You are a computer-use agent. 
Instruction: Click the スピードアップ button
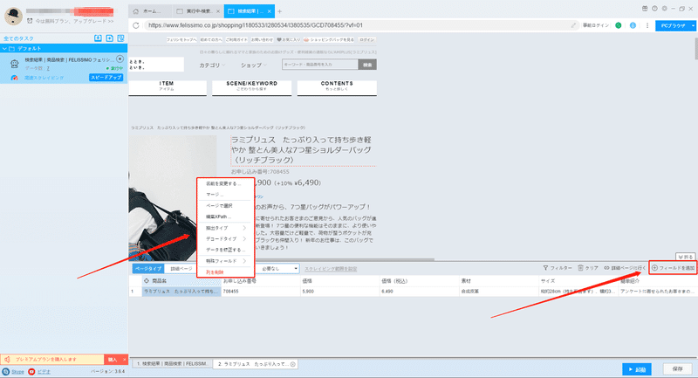[106, 78]
